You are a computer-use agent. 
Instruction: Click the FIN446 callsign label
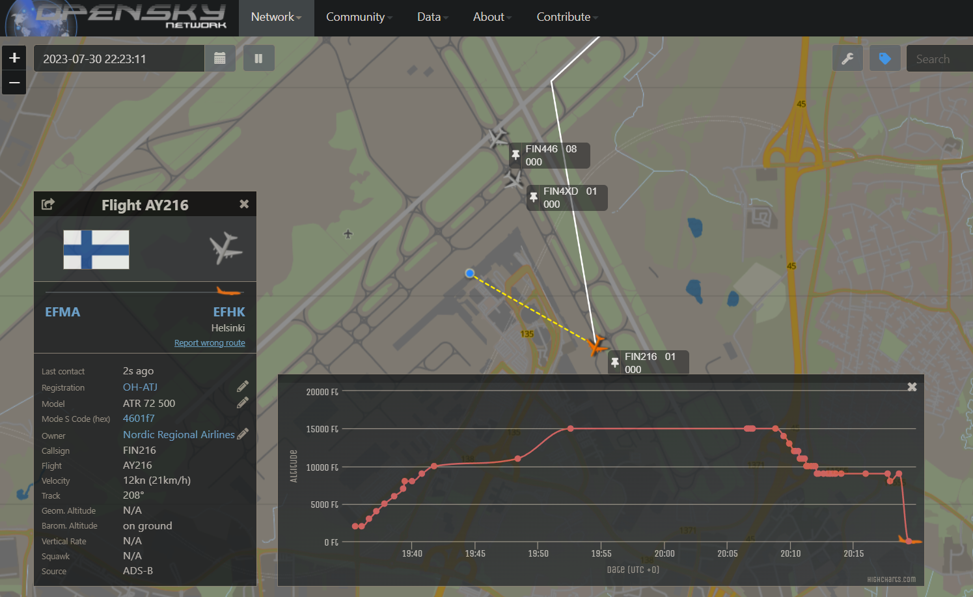tap(541, 149)
